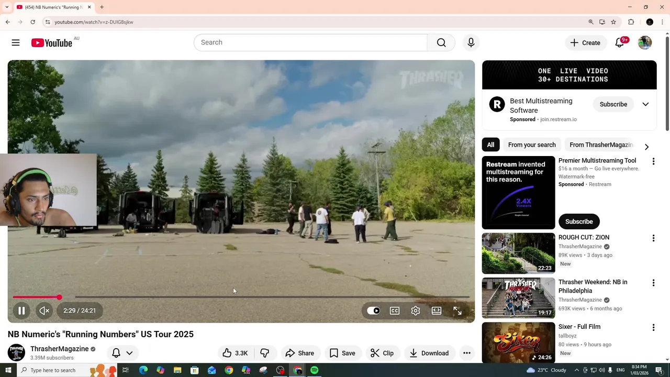Open ThrasherMagazine channel avatar
The width and height of the screenshot is (670, 377).
click(16, 352)
